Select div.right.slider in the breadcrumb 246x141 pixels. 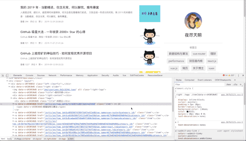pyautogui.click(x=50, y=139)
